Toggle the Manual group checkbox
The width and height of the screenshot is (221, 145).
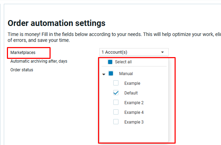coord(111,73)
